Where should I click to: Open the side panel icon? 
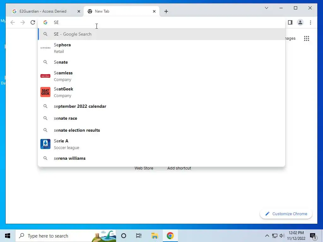point(290,22)
